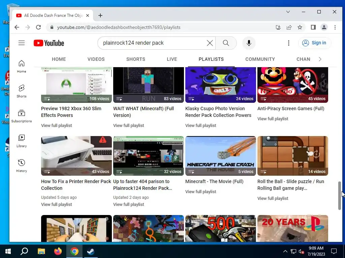The width and height of the screenshot is (345, 258).
Task: Switch to the COMMUNITY channel tab
Action: pos(260,59)
